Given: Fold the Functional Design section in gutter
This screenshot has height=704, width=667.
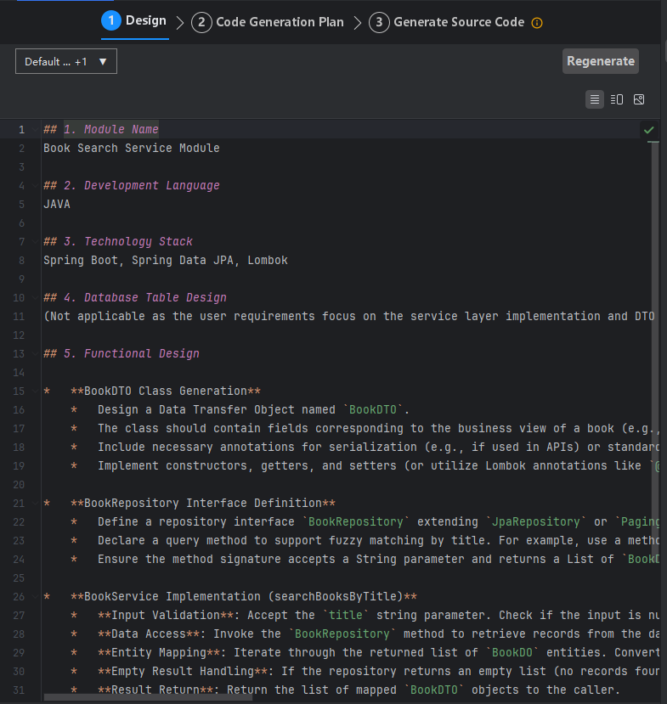Looking at the screenshot, I should click(x=34, y=353).
